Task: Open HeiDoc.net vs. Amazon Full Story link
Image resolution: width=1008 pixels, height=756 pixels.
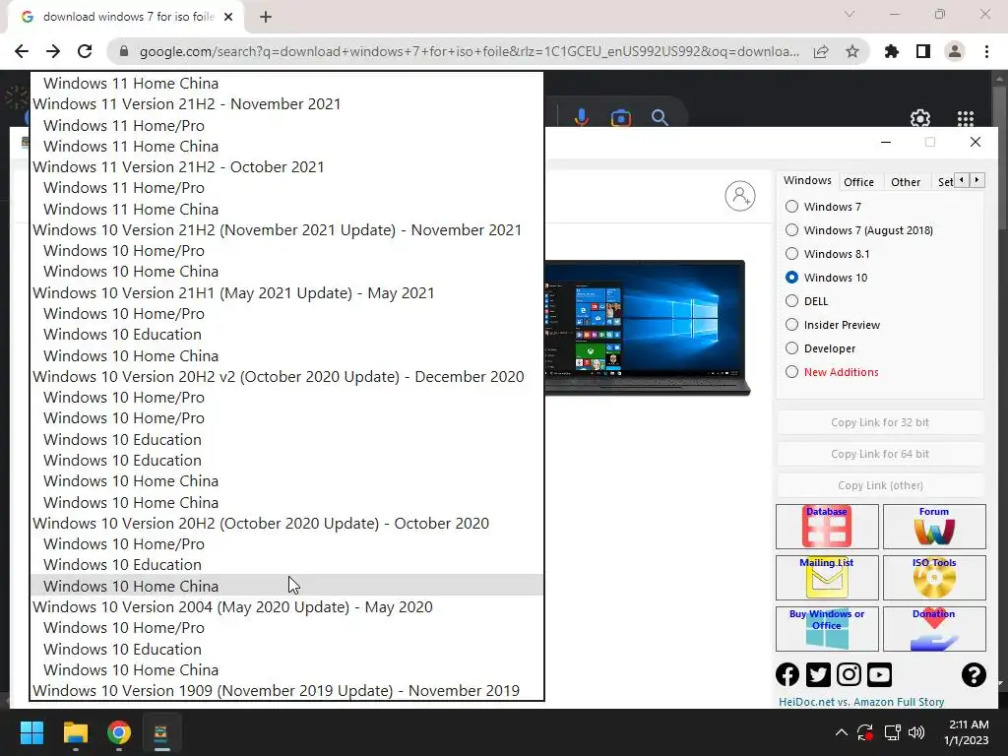Action: pyautogui.click(x=861, y=701)
